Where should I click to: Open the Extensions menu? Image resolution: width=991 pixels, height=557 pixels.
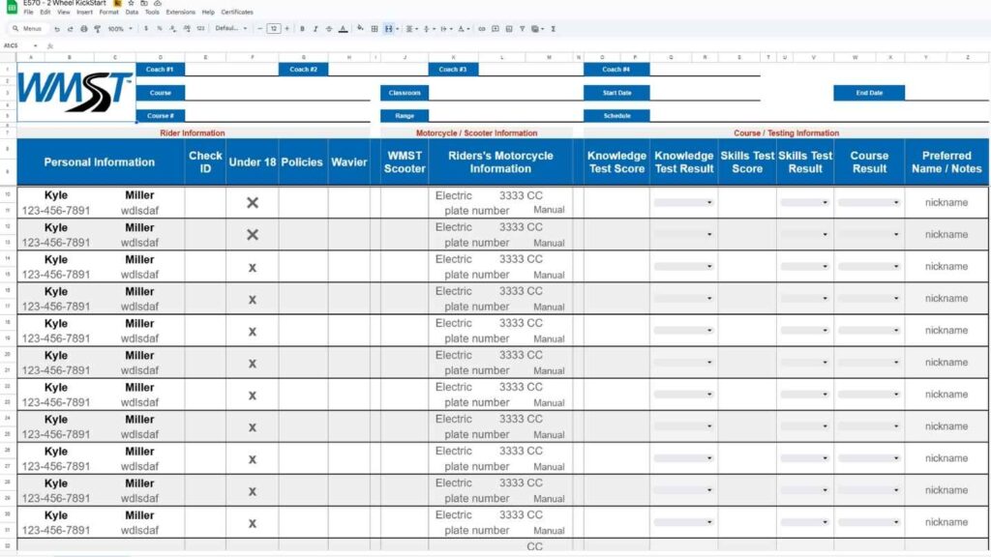point(181,13)
